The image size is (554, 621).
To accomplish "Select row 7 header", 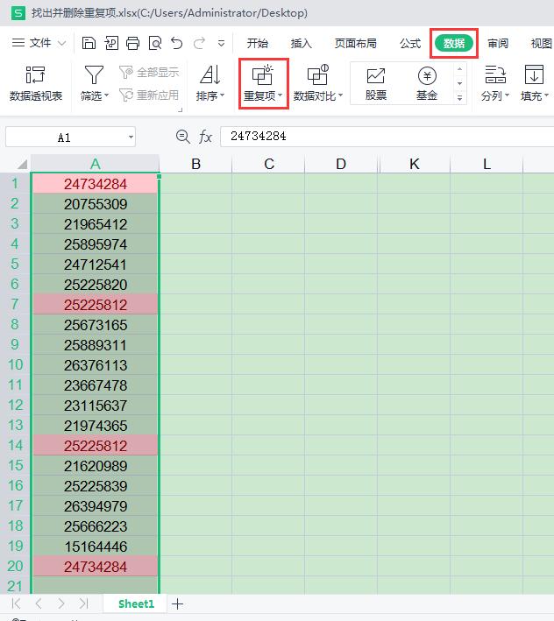I will point(15,304).
